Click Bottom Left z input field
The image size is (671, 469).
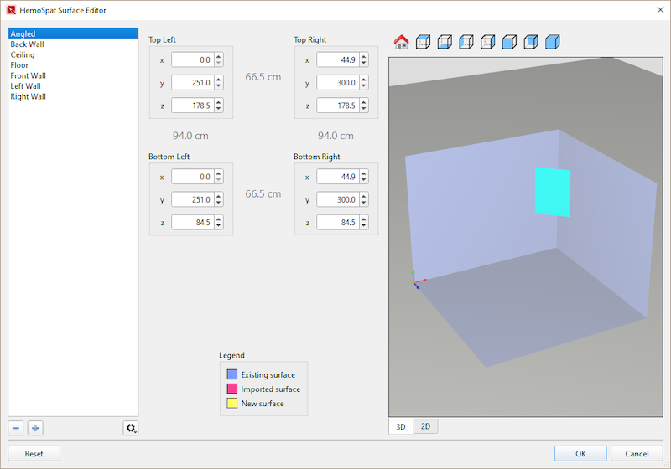pos(193,223)
